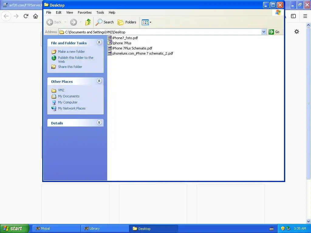
Task: Open Forward button history dropdown arrow
Action: [x=80, y=22]
